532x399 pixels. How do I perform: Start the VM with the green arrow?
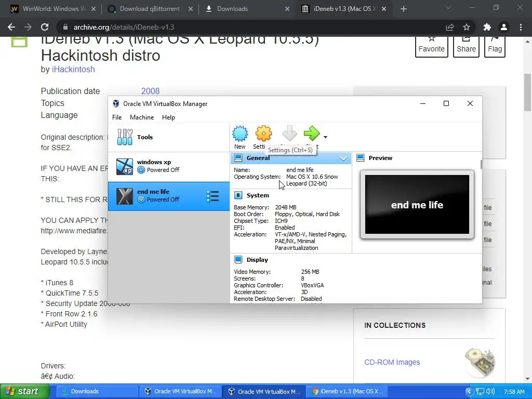coord(312,134)
